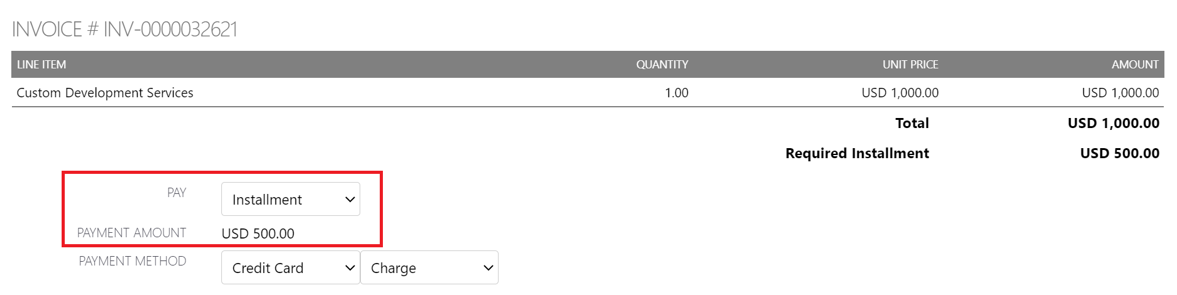1177x295 pixels.
Task: Click the invoice number INV-0000032621 heading
Action: coord(124,29)
